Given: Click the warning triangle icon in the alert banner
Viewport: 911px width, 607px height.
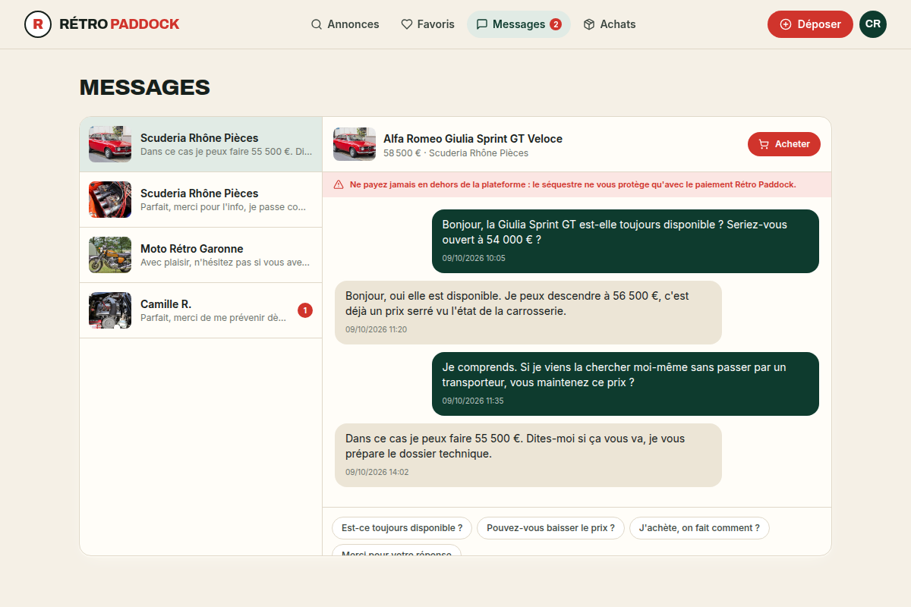Looking at the screenshot, I should (339, 184).
